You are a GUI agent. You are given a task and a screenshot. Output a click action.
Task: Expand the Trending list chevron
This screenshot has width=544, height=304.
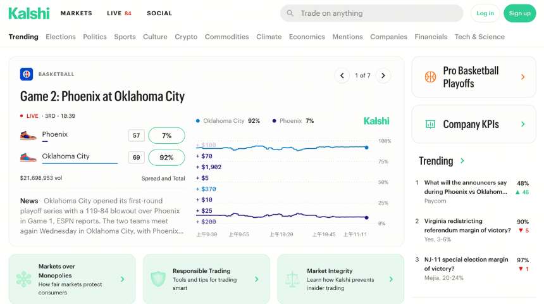tap(462, 160)
